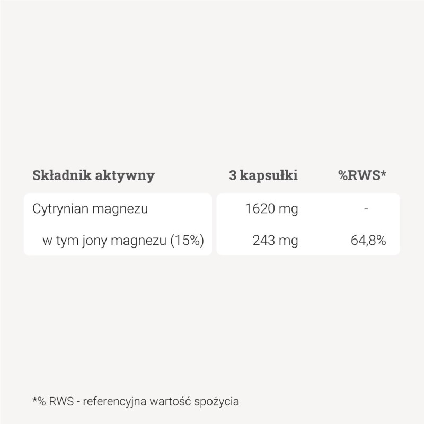Click the asterisk starting the footnote
Screen dimensions: 424x424
(34, 399)
